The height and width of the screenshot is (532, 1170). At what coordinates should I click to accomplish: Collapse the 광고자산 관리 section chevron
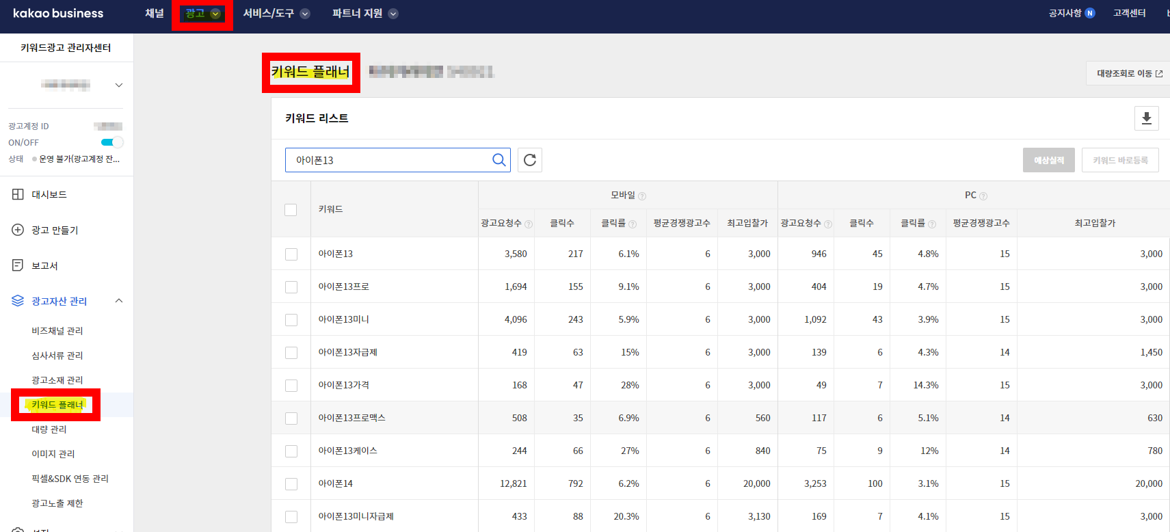[119, 301]
